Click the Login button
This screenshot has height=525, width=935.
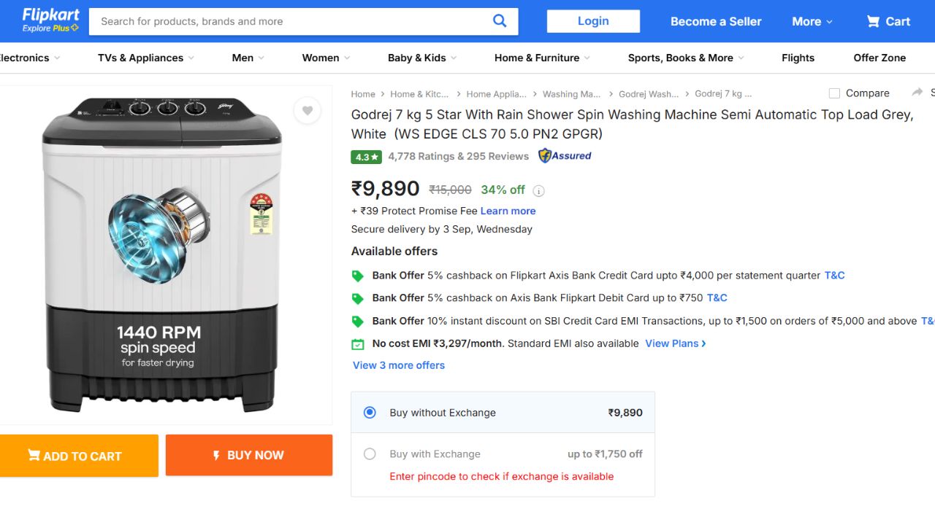[593, 21]
